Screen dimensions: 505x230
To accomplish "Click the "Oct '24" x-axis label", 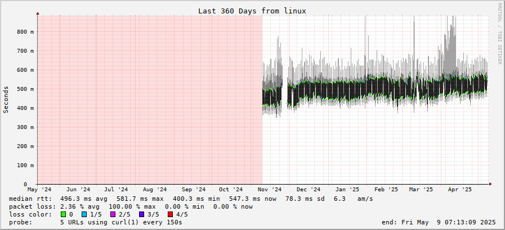I will click(x=231, y=190).
